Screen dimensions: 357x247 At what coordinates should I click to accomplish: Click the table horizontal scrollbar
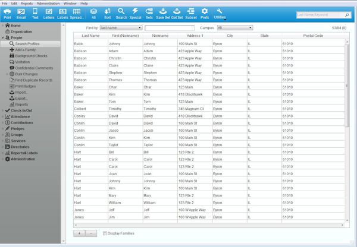pos(209,225)
